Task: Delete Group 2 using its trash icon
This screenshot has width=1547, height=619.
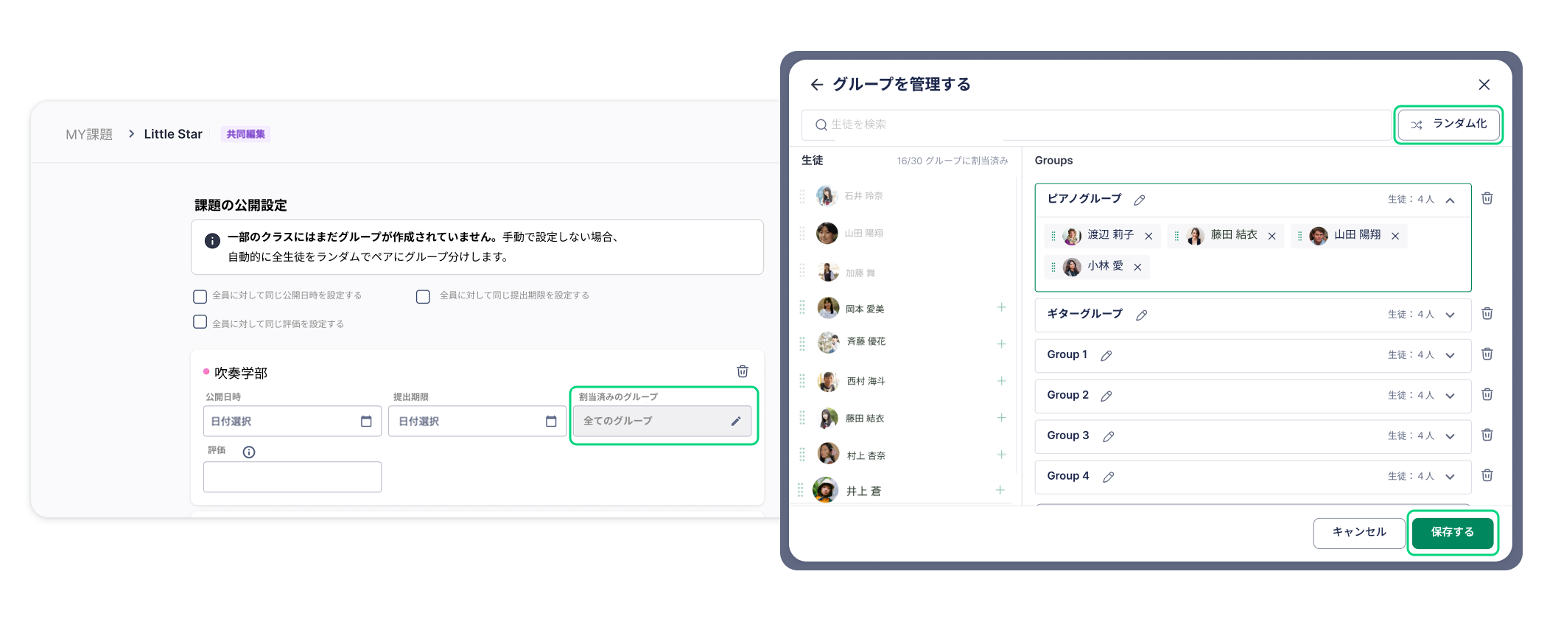Action: [1487, 395]
